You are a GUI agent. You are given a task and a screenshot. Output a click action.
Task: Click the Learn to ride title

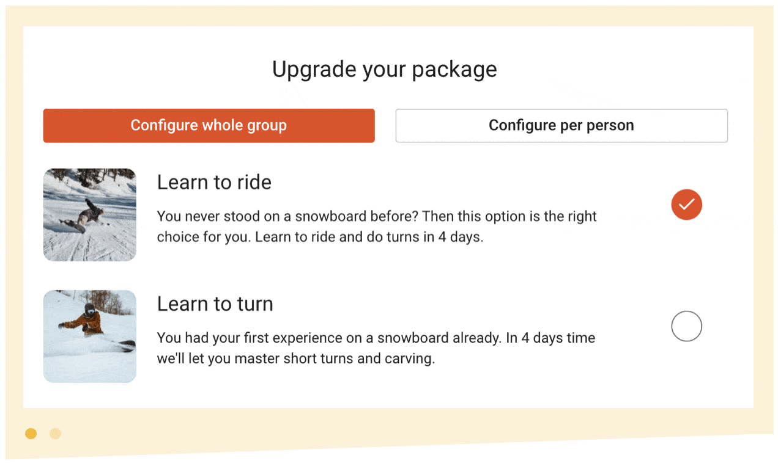[214, 182]
